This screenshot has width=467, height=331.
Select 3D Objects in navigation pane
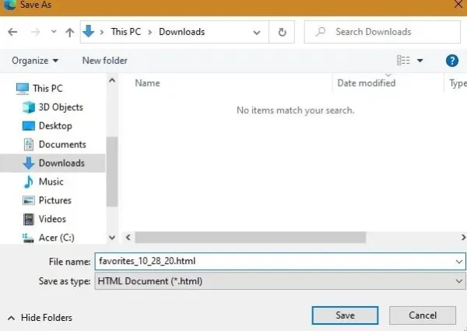[53, 107]
